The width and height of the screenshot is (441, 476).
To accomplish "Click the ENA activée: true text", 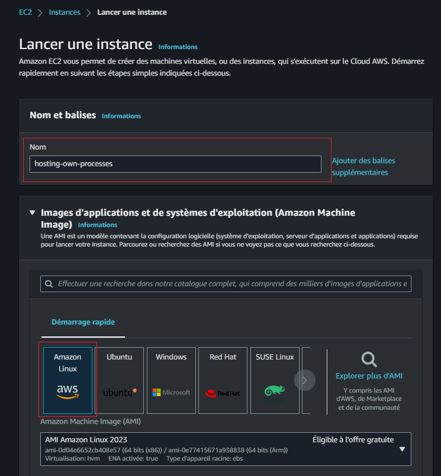I will click(x=133, y=458).
